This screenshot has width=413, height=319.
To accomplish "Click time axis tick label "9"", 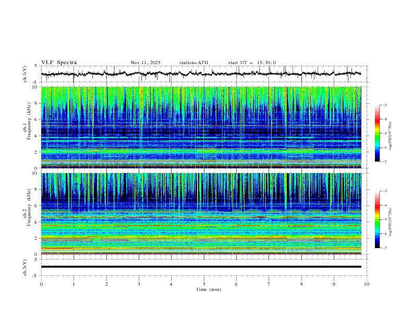I will point(334,284).
